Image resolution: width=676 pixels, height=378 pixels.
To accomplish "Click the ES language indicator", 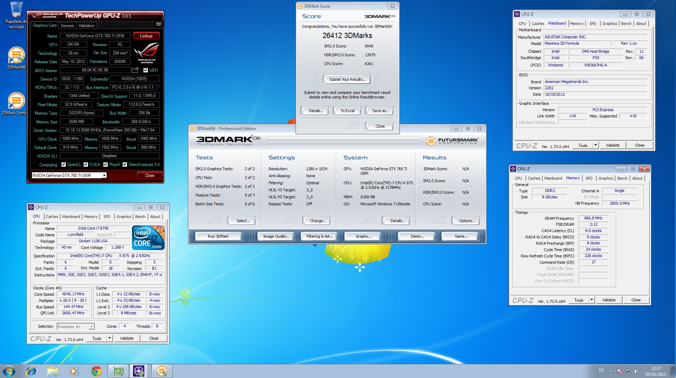I will 601,370.
